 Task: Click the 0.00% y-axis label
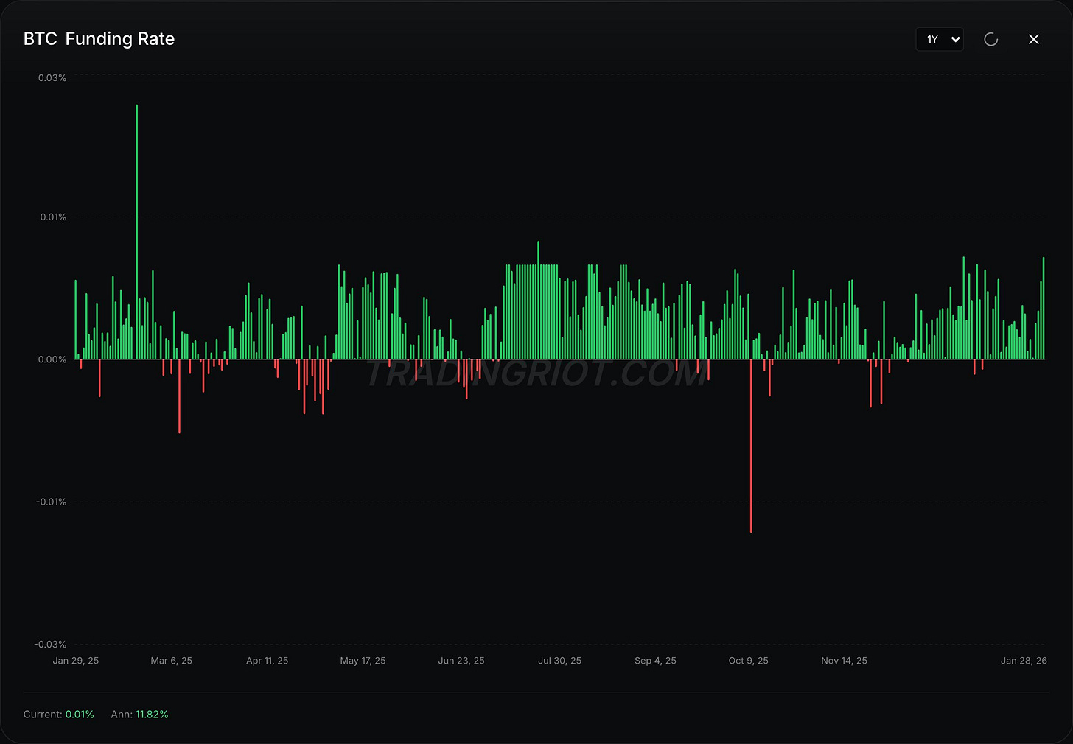tap(52, 359)
